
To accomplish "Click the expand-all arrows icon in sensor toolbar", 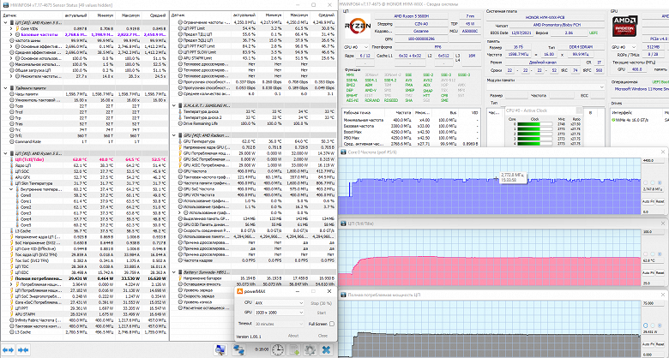I will (x=9, y=350).
